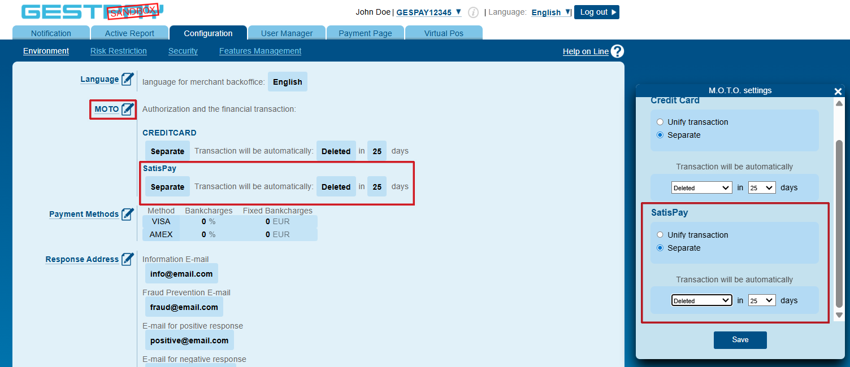Open Features Management section
This screenshot has height=367, width=850.
260,51
